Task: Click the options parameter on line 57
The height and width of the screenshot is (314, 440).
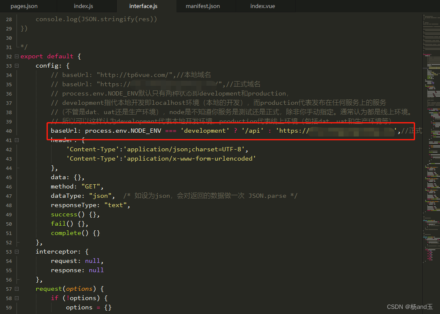Action: click(x=79, y=289)
